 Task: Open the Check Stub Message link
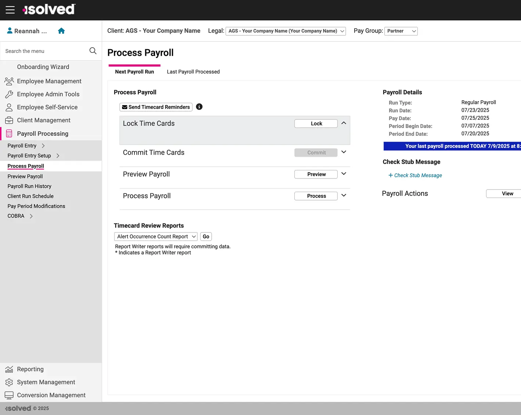pyautogui.click(x=415, y=175)
